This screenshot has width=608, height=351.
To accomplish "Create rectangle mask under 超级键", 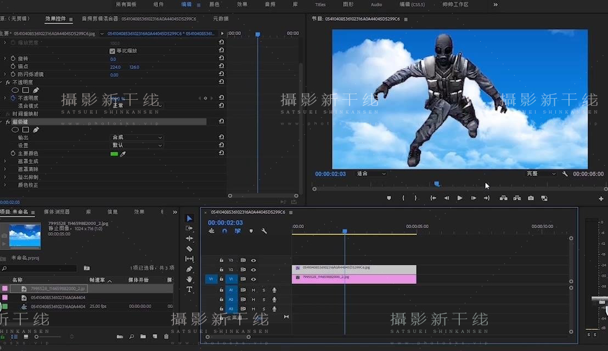I will tap(26, 130).
